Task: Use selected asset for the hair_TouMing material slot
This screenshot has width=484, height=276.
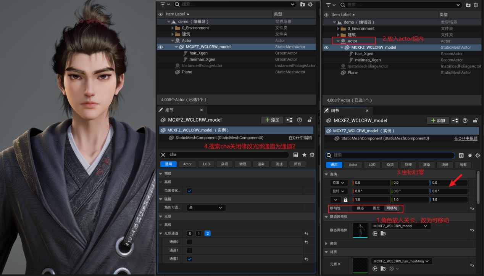Action: pos(375,269)
